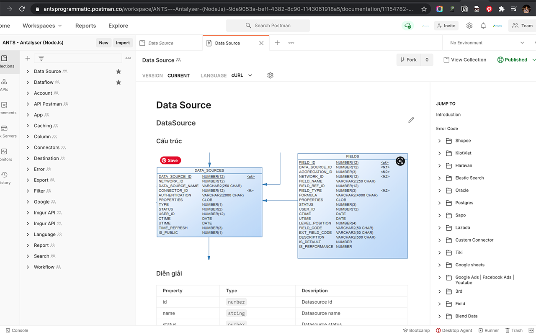Open the Blend Data folder
Image resolution: width=536 pixels, height=335 pixels.
tap(466, 316)
